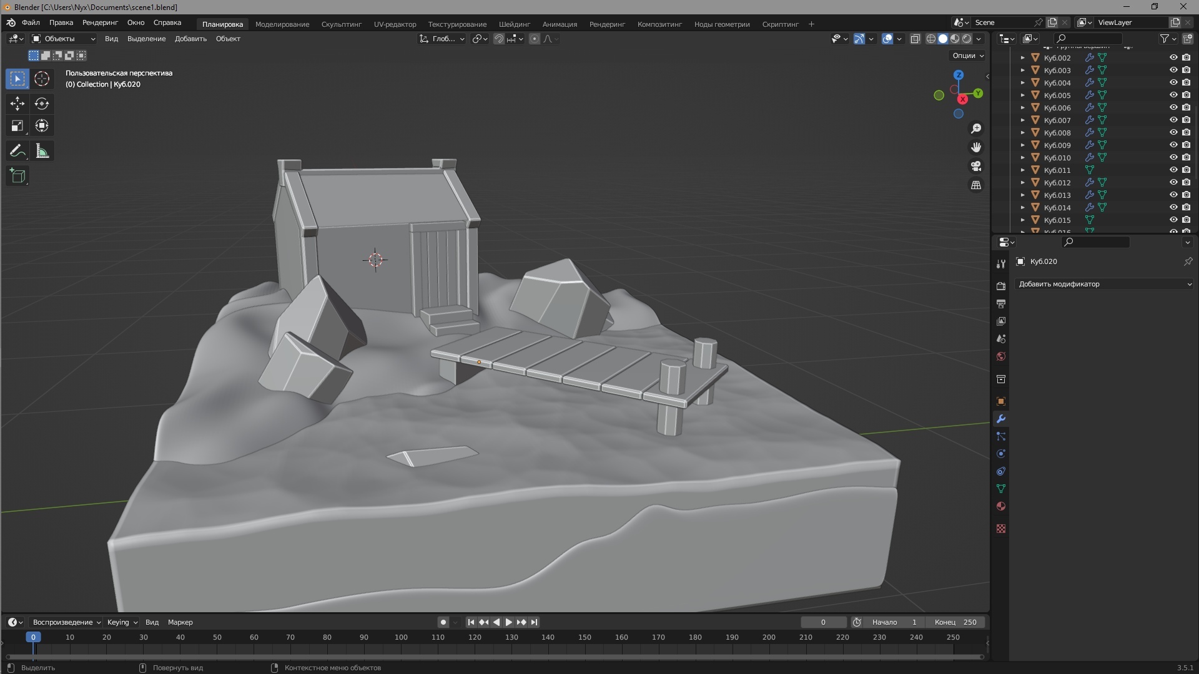Open the Output properties tab

click(1001, 303)
